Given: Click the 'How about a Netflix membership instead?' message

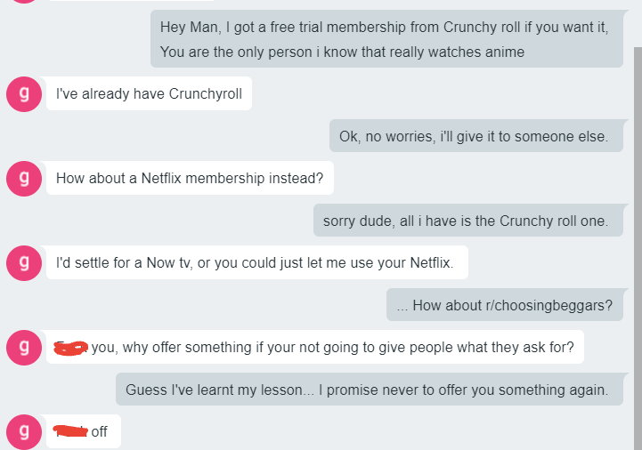Looking at the screenshot, I should (x=190, y=178).
